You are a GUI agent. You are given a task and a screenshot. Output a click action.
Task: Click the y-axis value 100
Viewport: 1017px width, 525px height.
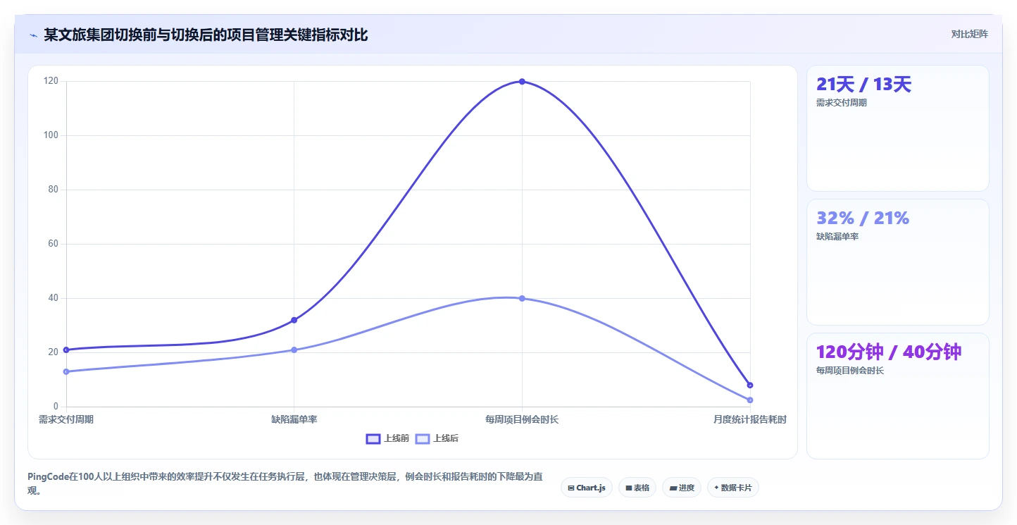(51, 135)
